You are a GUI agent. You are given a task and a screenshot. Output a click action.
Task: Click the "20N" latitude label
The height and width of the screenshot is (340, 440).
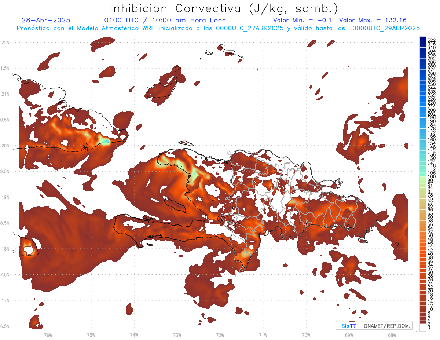tap(5, 146)
